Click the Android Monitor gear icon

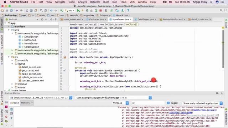click(x=217, y=93)
